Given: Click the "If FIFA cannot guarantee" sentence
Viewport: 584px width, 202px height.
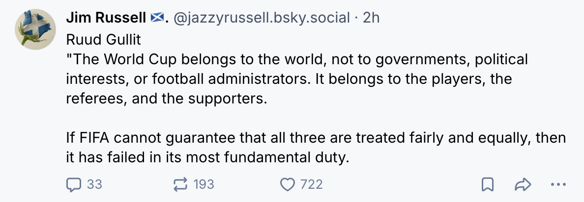Looking at the screenshot, I should pyautogui.click(x=316, y=138).
